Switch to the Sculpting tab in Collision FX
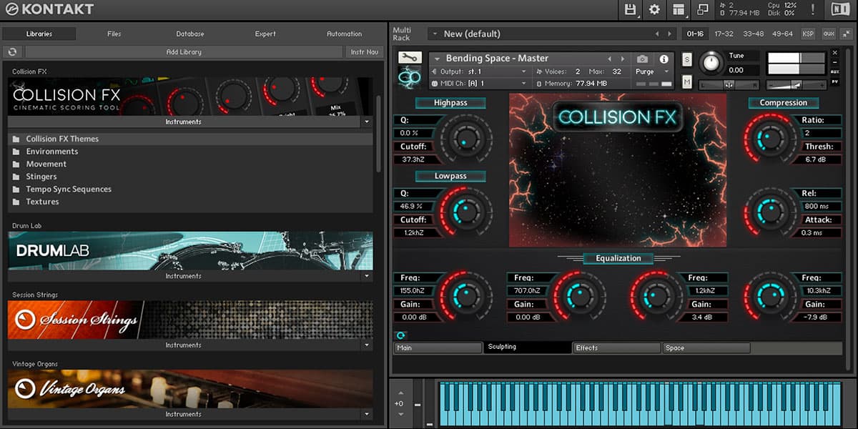Screen dimensions: 858x429 [527, 347]
